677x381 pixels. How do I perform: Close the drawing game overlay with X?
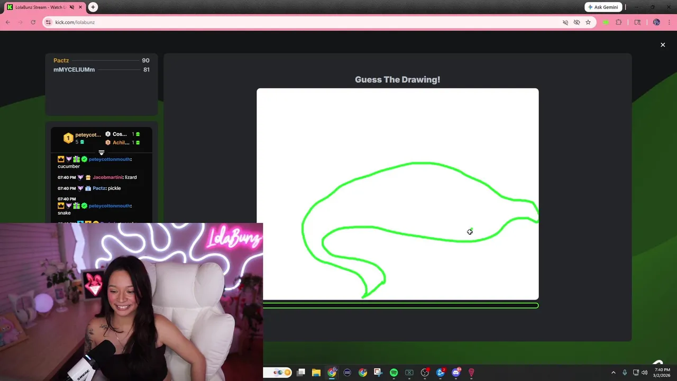click(x=663, y=45)
